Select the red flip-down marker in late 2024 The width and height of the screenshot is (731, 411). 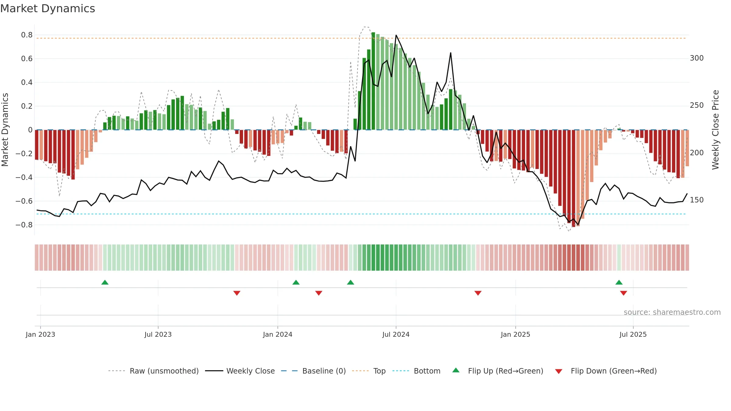pos(478,293)
